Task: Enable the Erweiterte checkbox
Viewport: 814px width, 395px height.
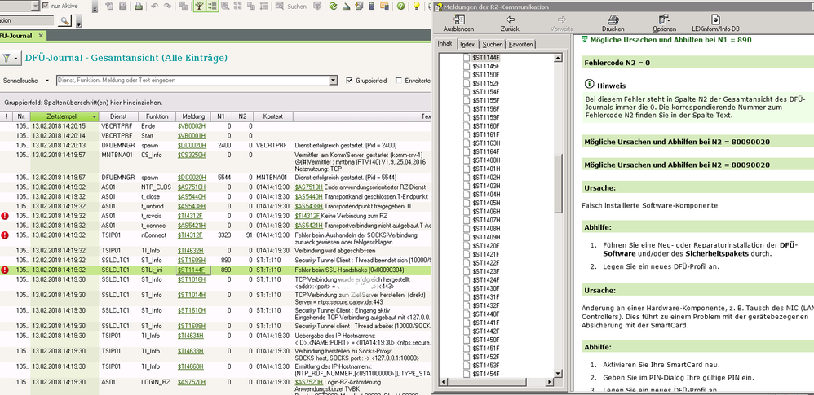Action: tap(399, 81)
